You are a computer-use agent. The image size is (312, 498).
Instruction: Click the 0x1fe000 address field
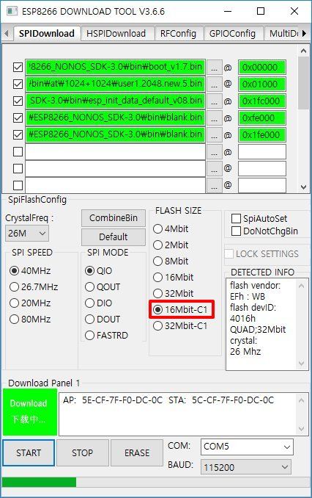[x=262, y=134]
